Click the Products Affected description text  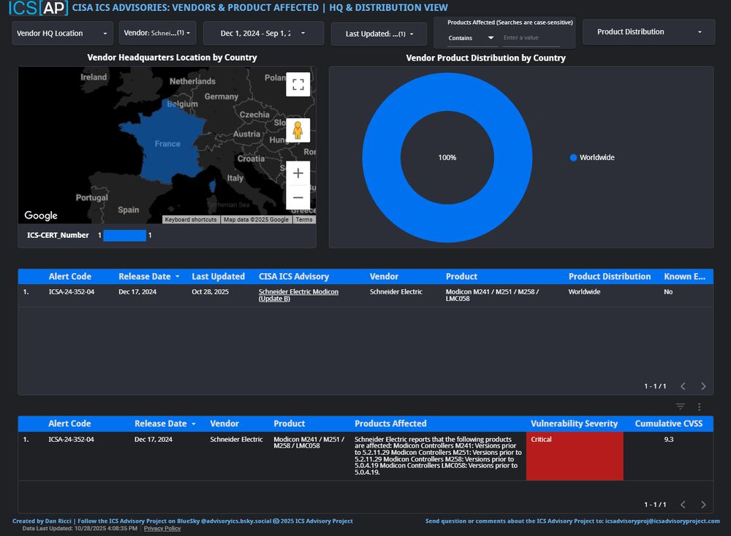pyautogui.click(x=438, y=456)
